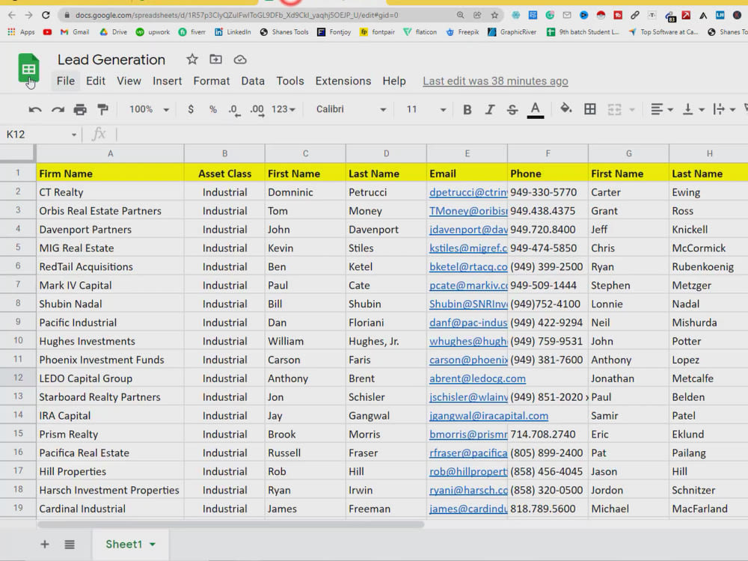Image resolution: width=748 pixels, height=561 pixels.
Task: Open the fill color picker
Action: click(565, 109)
